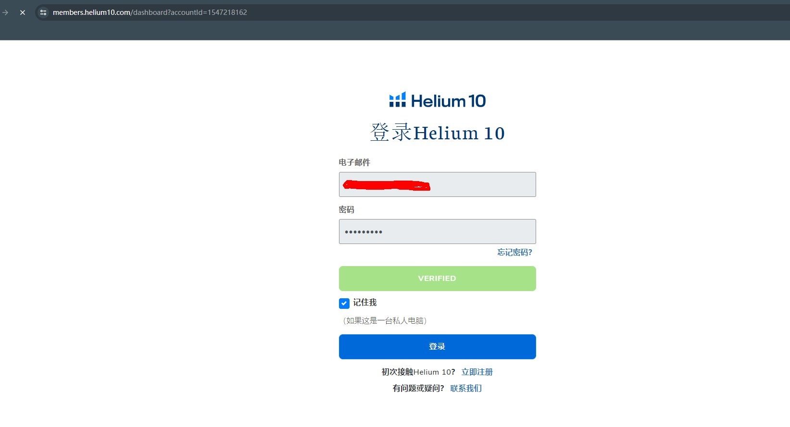
Task: Click the browser forward arrow
Action: [x=5, y=12]
